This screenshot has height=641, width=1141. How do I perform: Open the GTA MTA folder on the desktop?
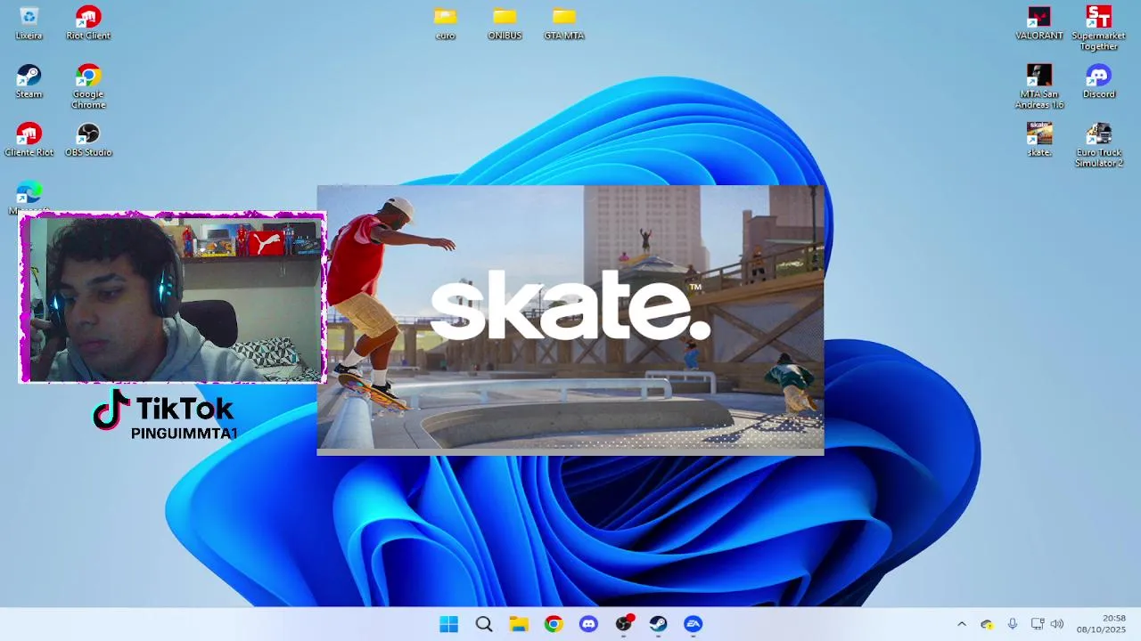(x=563, y=23)
